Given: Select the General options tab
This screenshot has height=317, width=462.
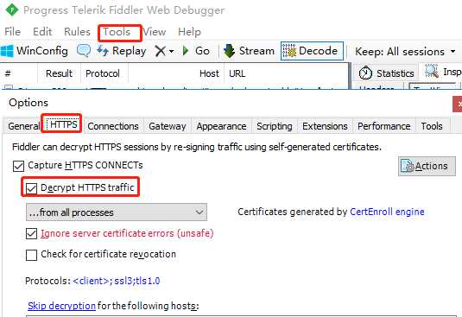Looking at the screenshot, I should pos(23,126).
